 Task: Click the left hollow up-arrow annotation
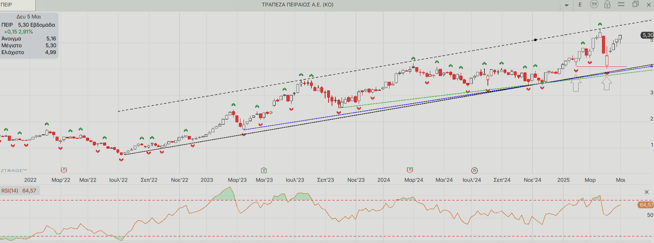click(576, 84)
